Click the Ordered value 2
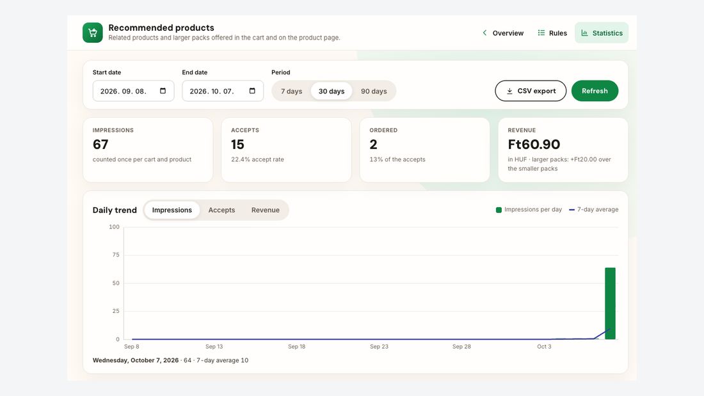 (374, 145)
